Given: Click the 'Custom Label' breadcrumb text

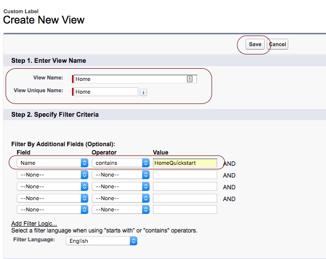Looking at the screenshot, I should (21, 11).
